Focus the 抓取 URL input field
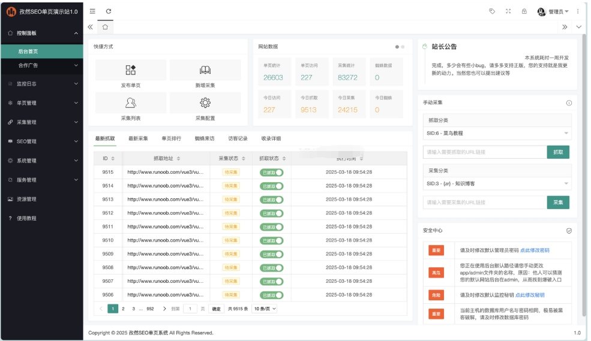 pyautogui.click(x=485, y=152)
